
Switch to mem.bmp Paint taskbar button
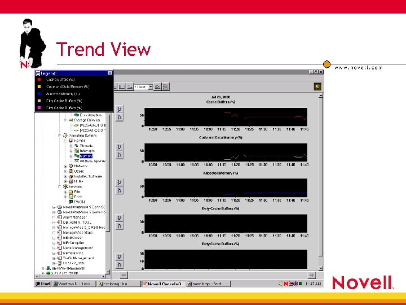pyautogui.click(x=209, y=284)
